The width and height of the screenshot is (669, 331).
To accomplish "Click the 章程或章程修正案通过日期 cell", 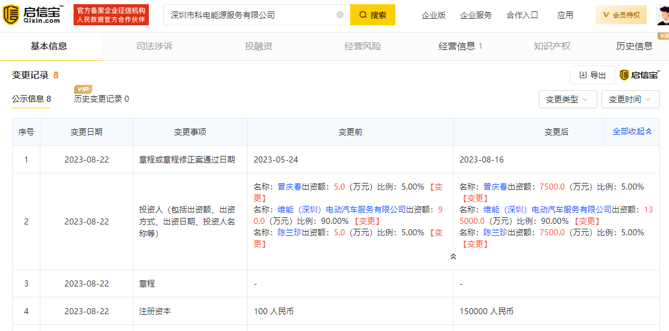I will click(x=190, y=159).
